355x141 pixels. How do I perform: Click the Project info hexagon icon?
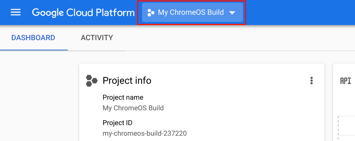coord(92,81)
